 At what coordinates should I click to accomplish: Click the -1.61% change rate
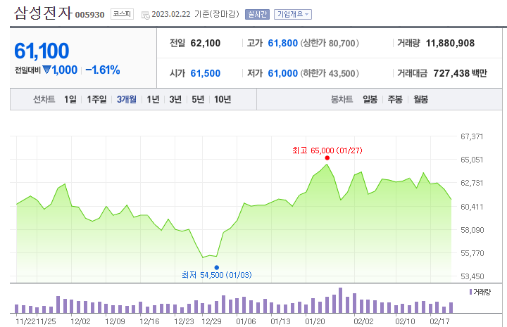tap(103, 70)
